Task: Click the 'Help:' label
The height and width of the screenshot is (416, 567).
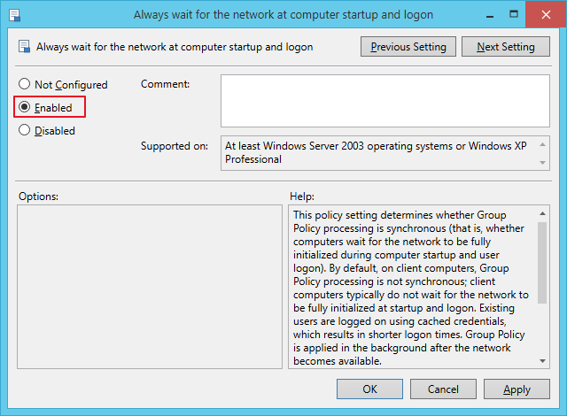Action: click(x=302, y=196)
